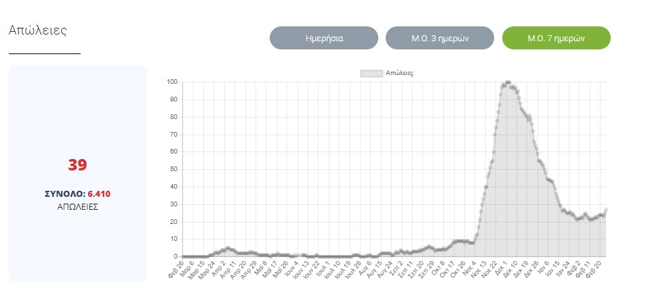
Task: Click the Ιαν 6 x-axis label
Action: [x=544, y=265]
